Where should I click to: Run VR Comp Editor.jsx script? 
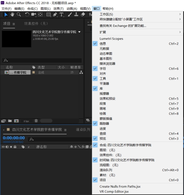(138, 191)
